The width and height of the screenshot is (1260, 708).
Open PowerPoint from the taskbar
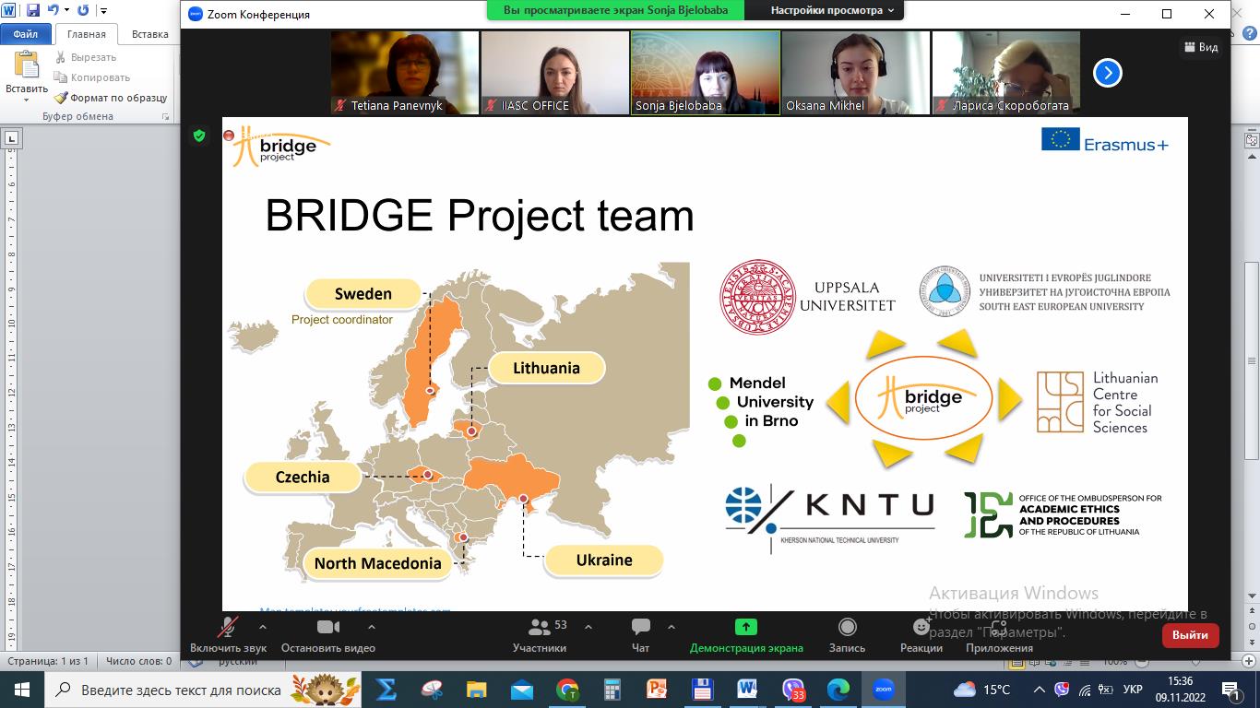click(657, 690)
